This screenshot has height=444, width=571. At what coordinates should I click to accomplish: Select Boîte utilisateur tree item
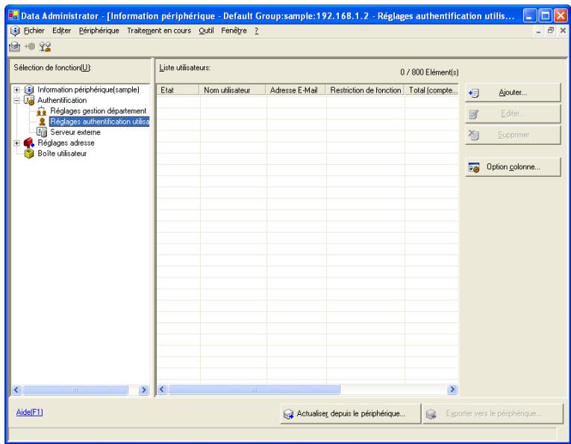tap(62, 154)
